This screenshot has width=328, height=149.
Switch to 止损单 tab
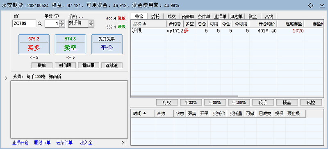point(220,16)
